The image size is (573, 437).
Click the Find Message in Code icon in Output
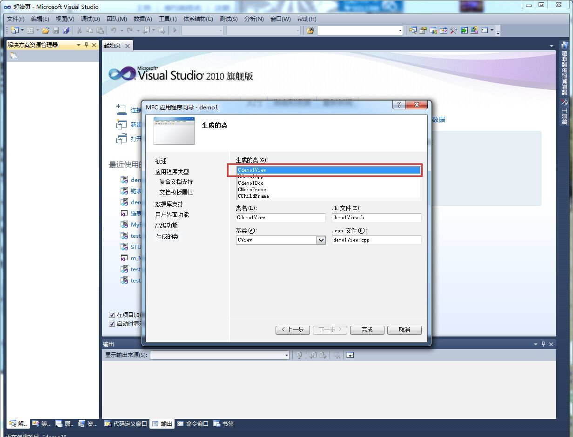[x=299, y=355]
